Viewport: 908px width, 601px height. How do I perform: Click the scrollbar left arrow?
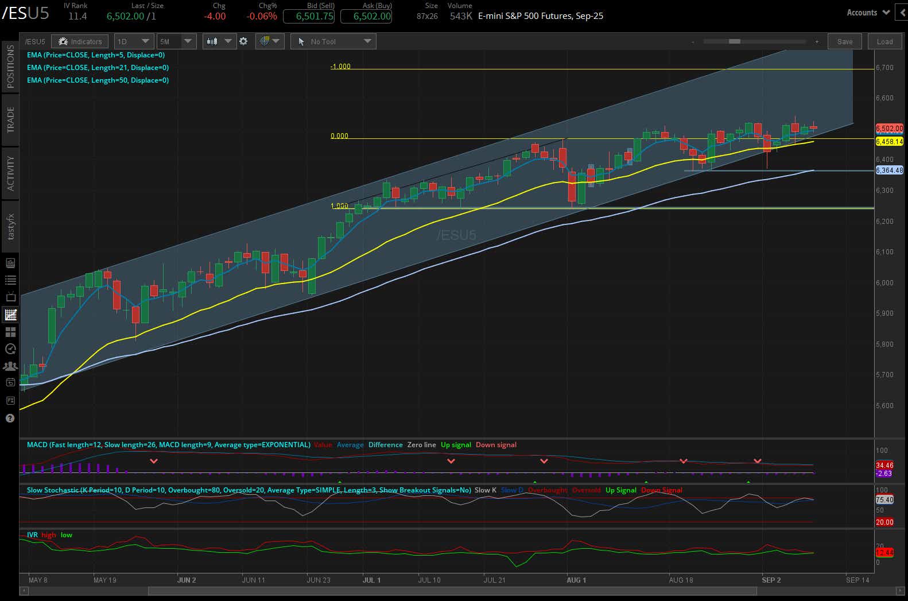(x=24, y=591)
